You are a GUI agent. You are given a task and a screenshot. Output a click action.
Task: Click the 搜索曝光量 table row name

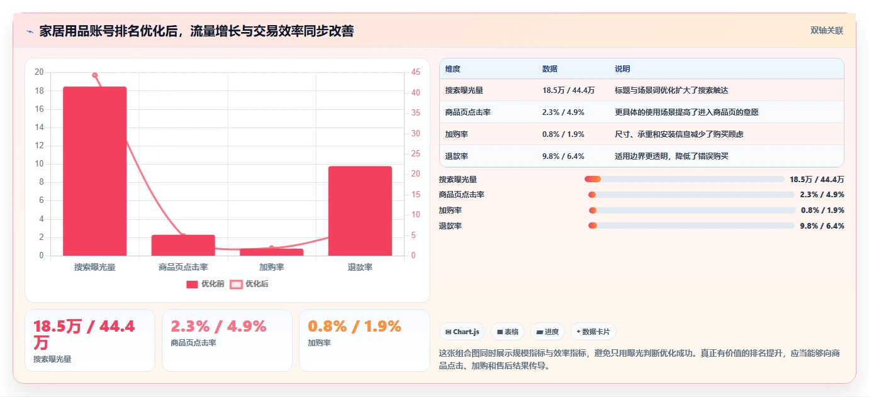coord(464,90)
